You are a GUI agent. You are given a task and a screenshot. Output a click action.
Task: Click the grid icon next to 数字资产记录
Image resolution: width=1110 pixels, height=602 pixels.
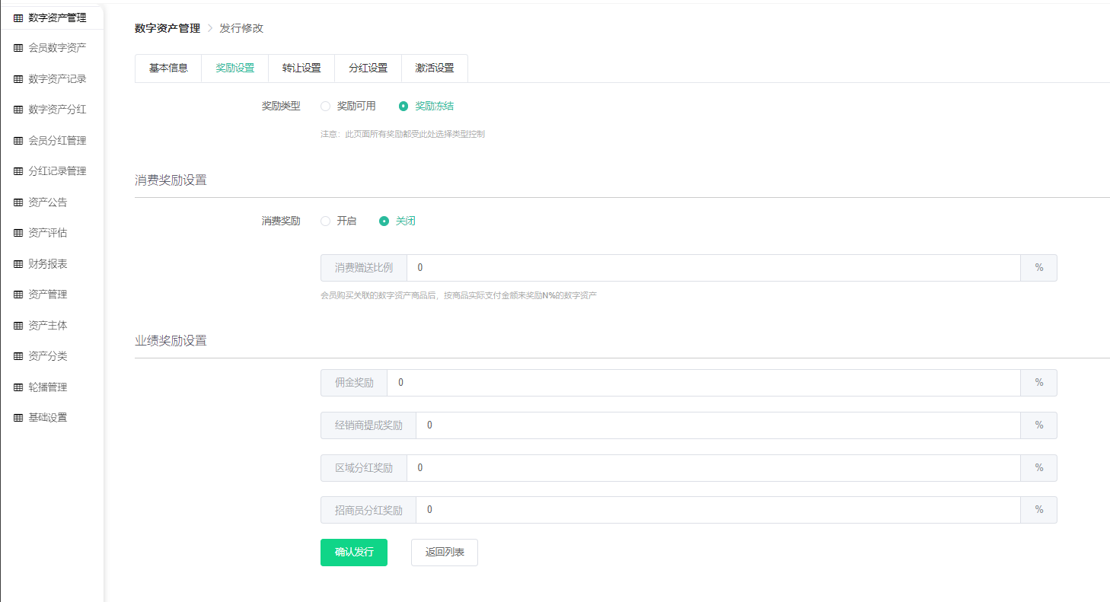tap(18, 79)
